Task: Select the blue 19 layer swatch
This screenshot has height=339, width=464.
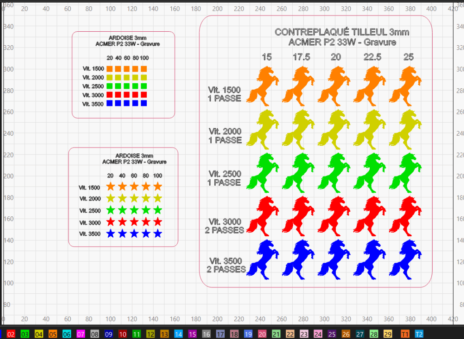Action: [x=248, y=334]
